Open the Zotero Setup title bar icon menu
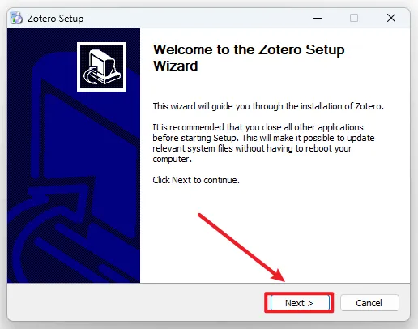The height and width of the screenshot is (329, 418). tap(16, 19)
